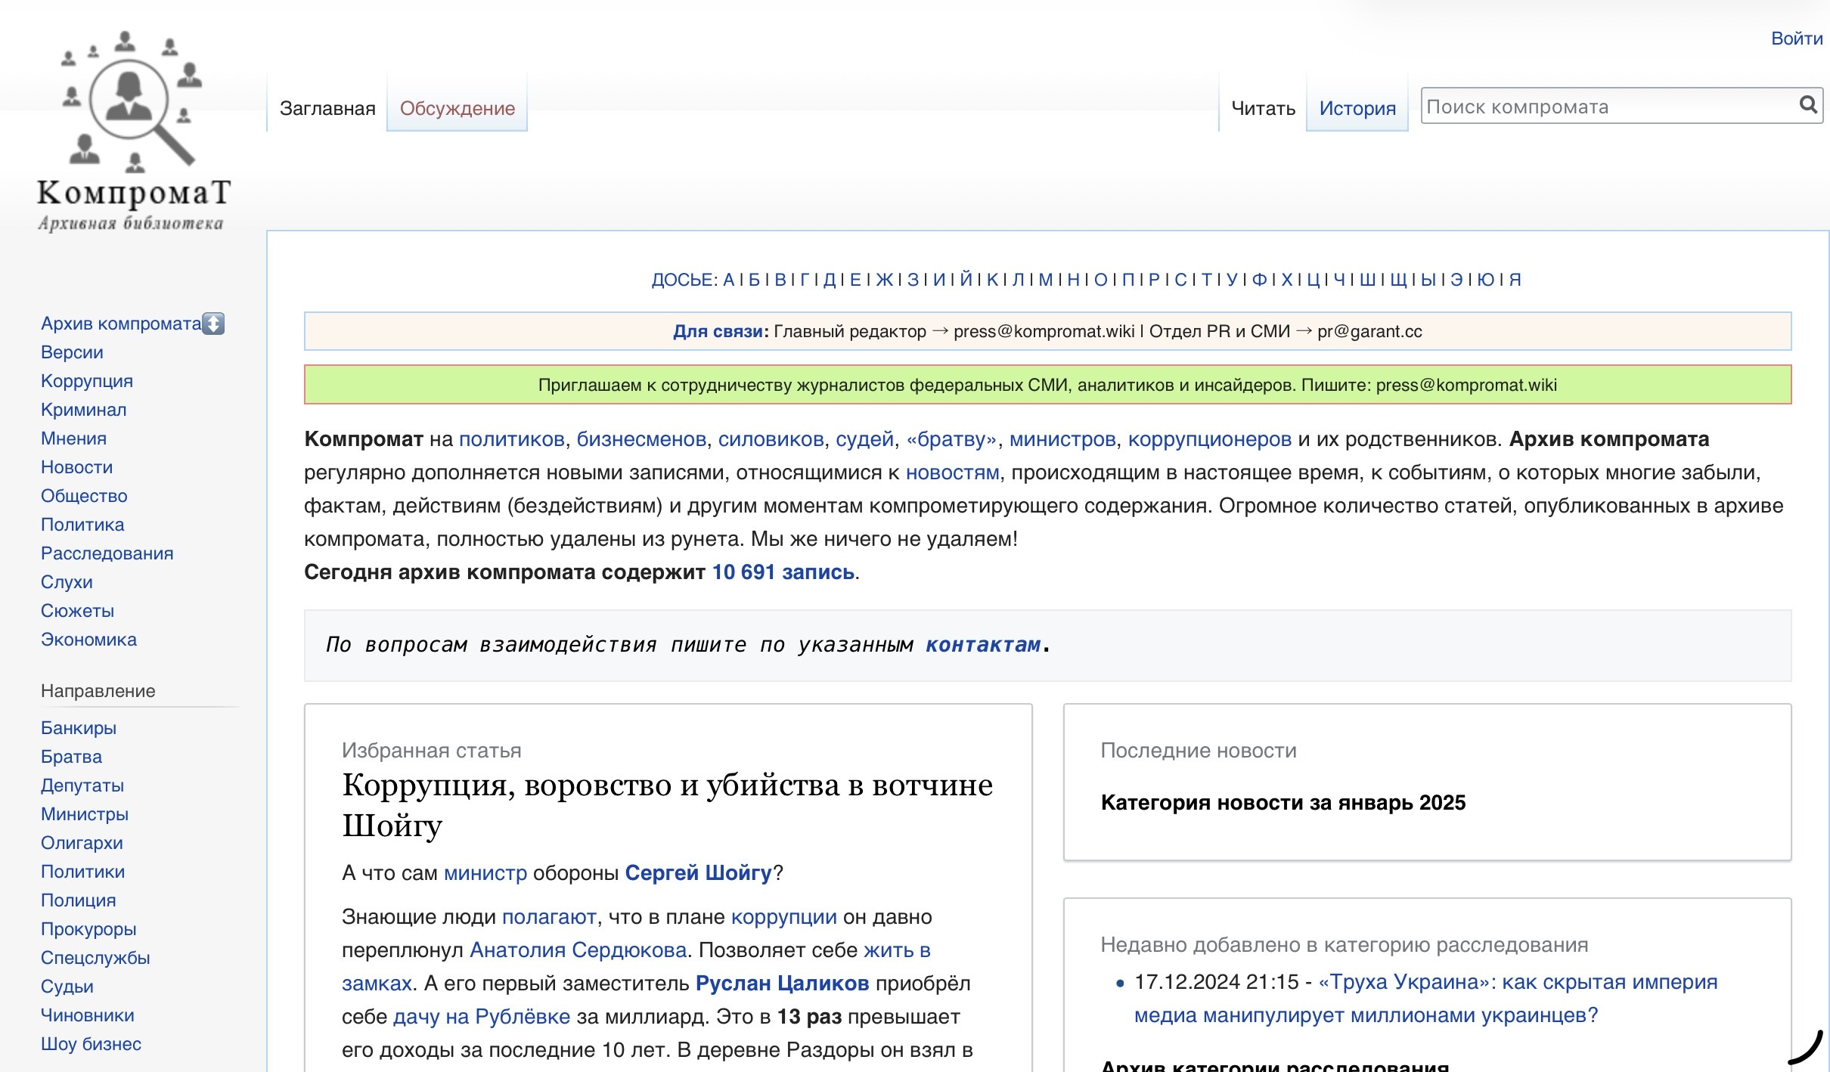Screen dimensions: 1830x1072
Task: Open the Шоу бизнес sidebar link
Action: click(x=91, y=1044)
